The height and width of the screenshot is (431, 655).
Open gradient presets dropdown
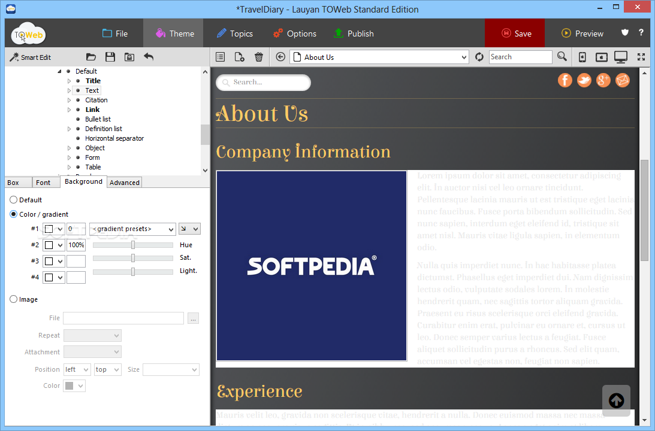[x=132, y=229]
